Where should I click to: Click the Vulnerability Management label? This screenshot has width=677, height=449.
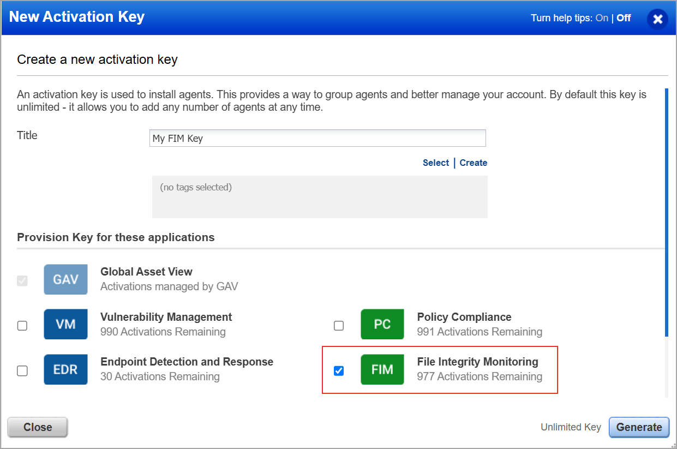tap(166, 317)
